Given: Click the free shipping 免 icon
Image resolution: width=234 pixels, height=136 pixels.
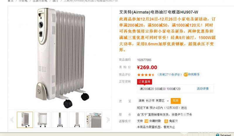Looking at the screenshot, I should pyautogui.click(x=166, y=121).
